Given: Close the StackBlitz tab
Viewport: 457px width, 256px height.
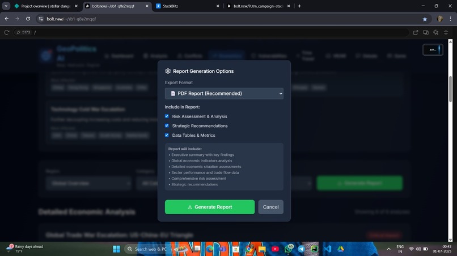Looking at the screenshot, I should (218, 6).
